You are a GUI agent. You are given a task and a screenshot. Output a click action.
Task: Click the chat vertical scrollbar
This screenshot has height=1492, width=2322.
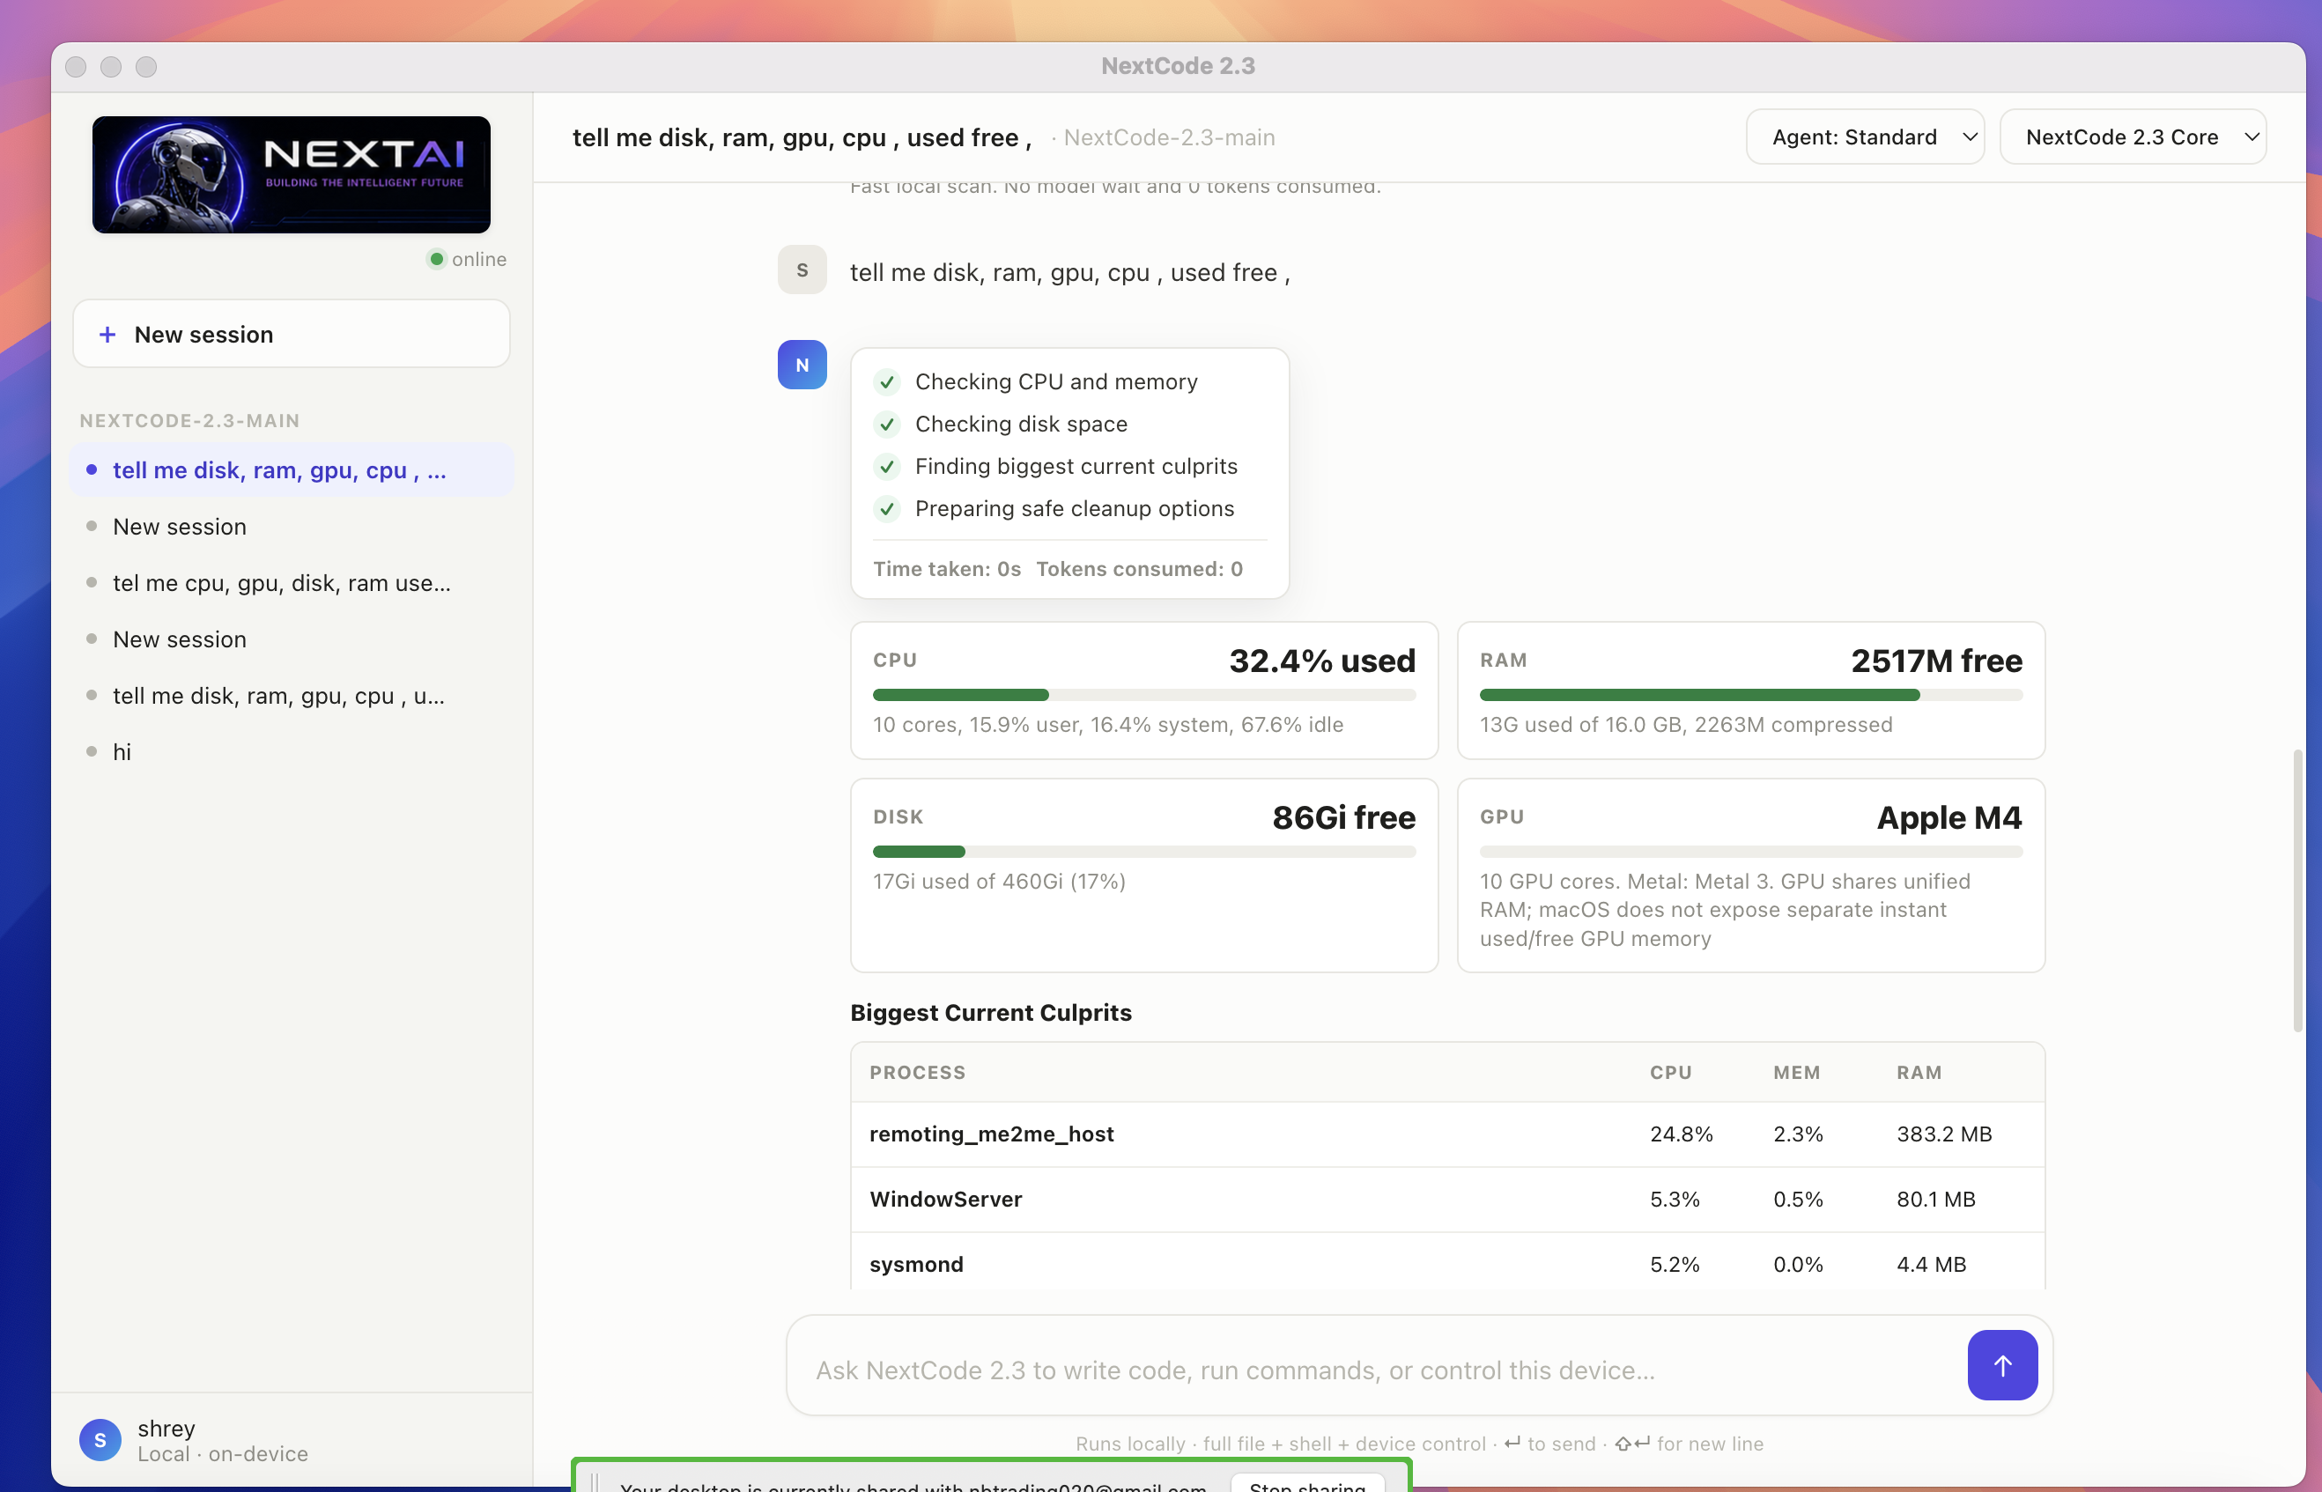coord(2296,890)
